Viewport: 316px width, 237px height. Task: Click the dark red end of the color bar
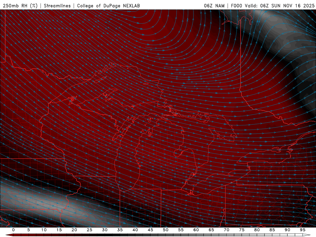[x=10, y=235]
